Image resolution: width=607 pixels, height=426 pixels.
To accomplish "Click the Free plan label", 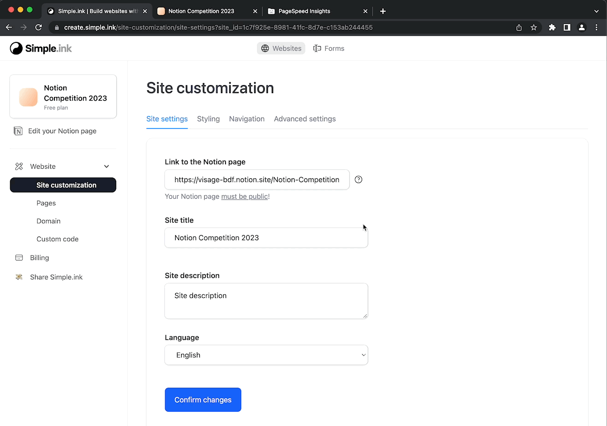I will pyautogui.click(x=56, y=108).
